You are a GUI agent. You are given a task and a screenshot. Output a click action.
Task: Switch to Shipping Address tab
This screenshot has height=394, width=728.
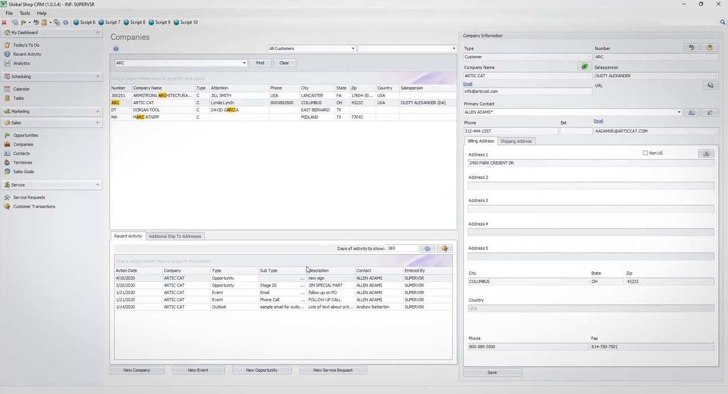click(516, 141)
